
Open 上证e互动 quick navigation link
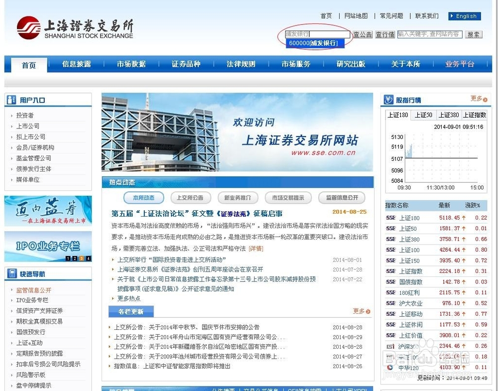[x=29, y=343]
